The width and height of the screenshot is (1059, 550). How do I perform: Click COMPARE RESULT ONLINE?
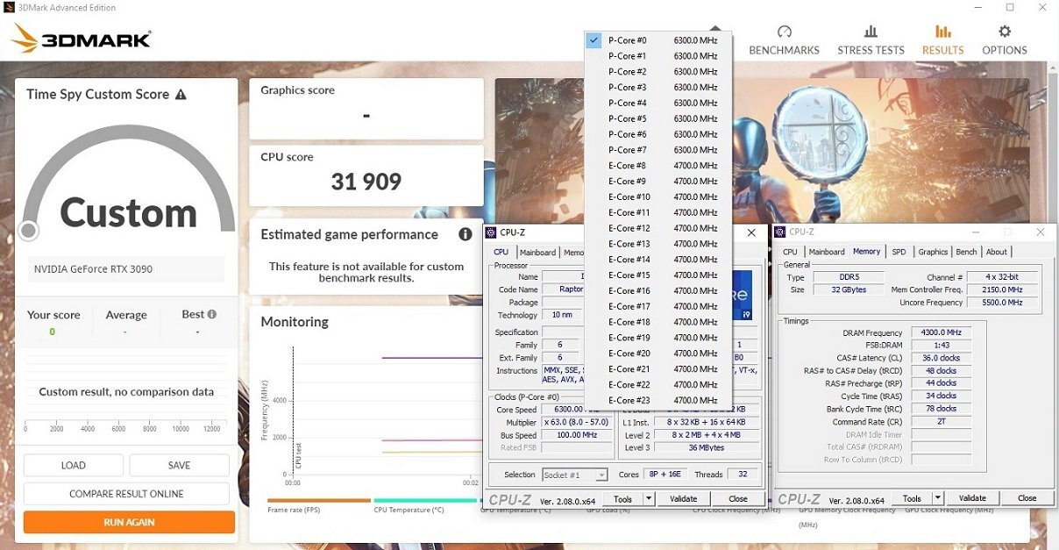126,494
